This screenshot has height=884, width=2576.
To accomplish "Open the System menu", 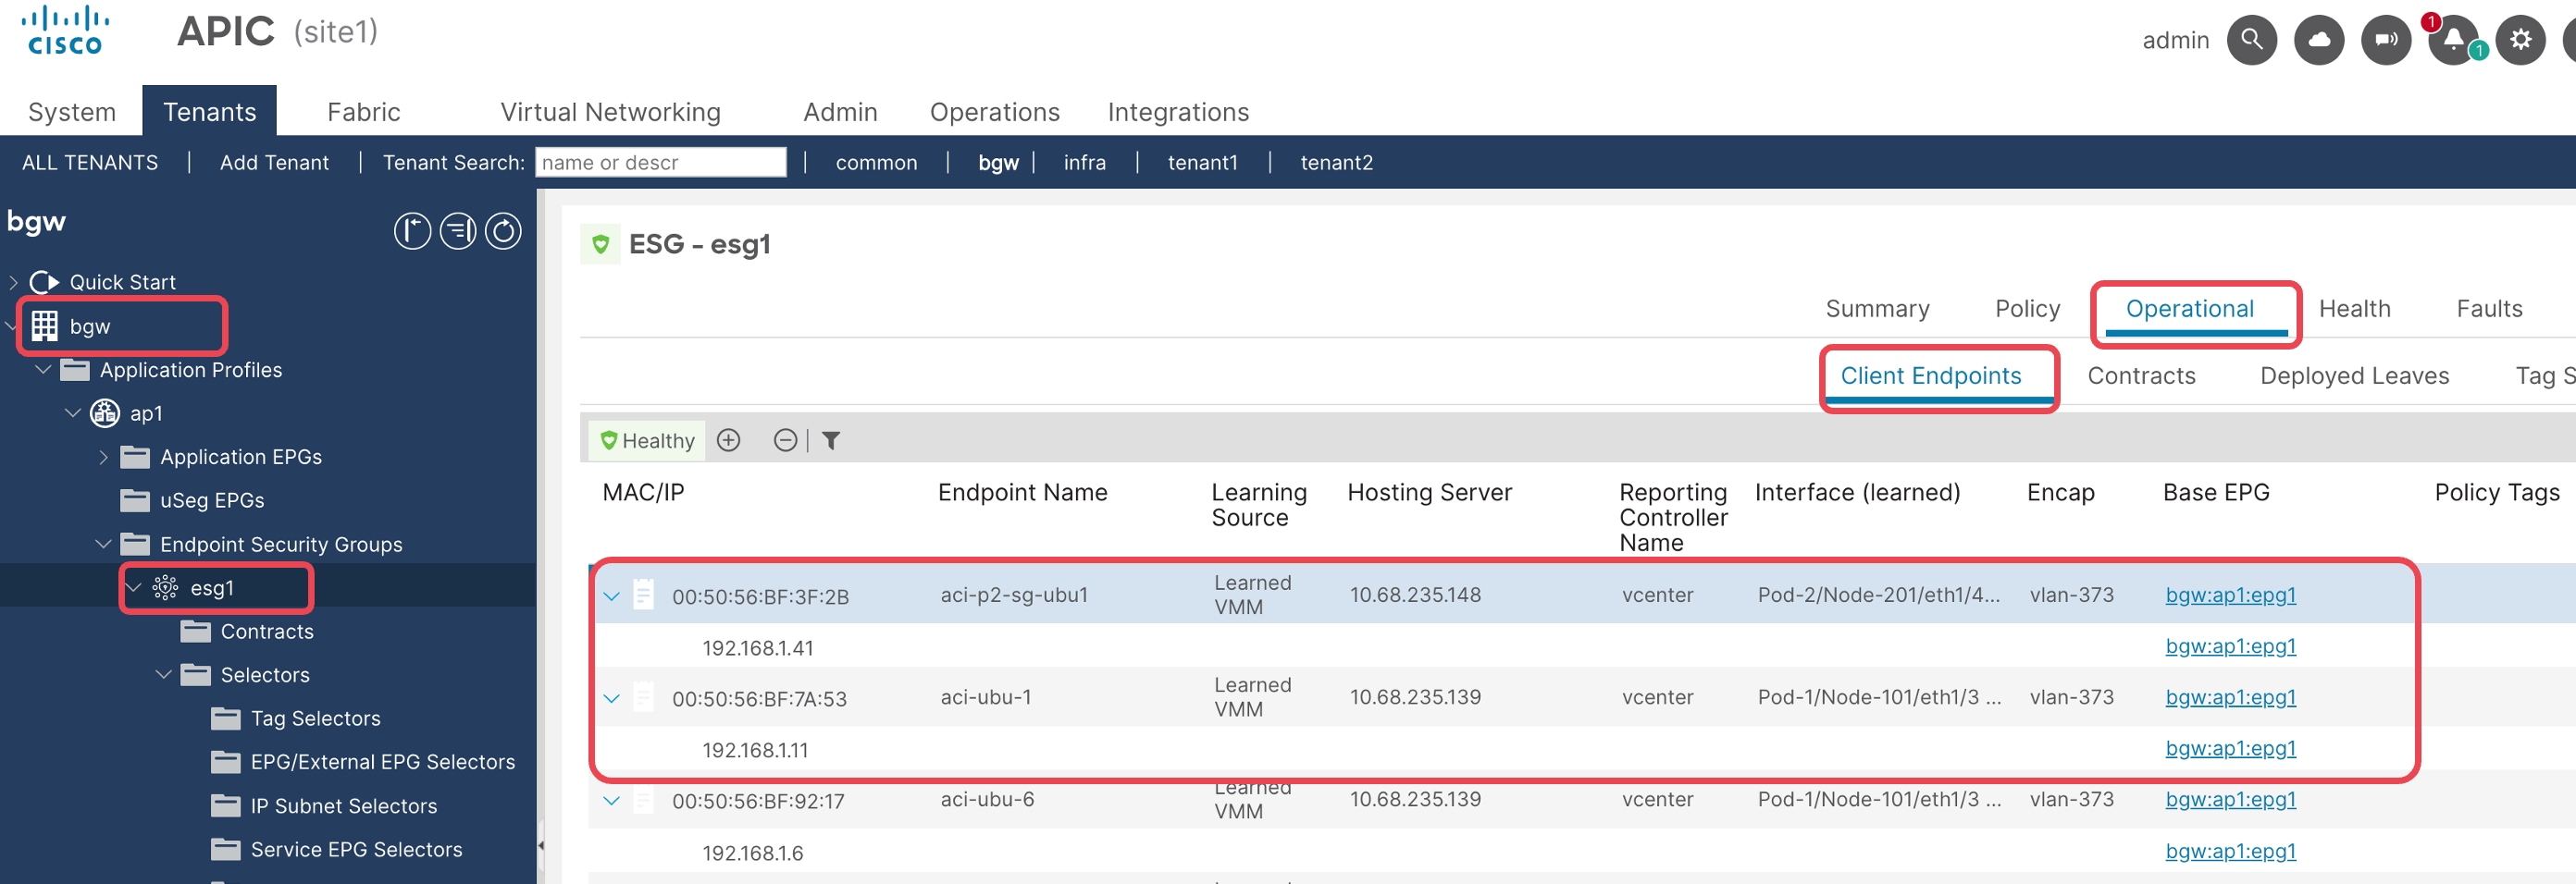I will [72, 112].
